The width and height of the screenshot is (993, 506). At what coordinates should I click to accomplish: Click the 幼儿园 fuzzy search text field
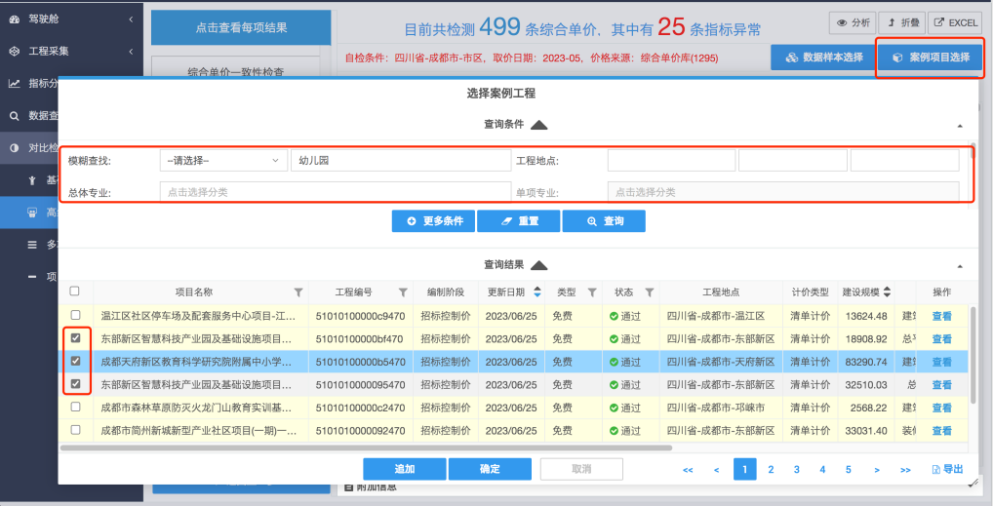click(x=401, y=161)
